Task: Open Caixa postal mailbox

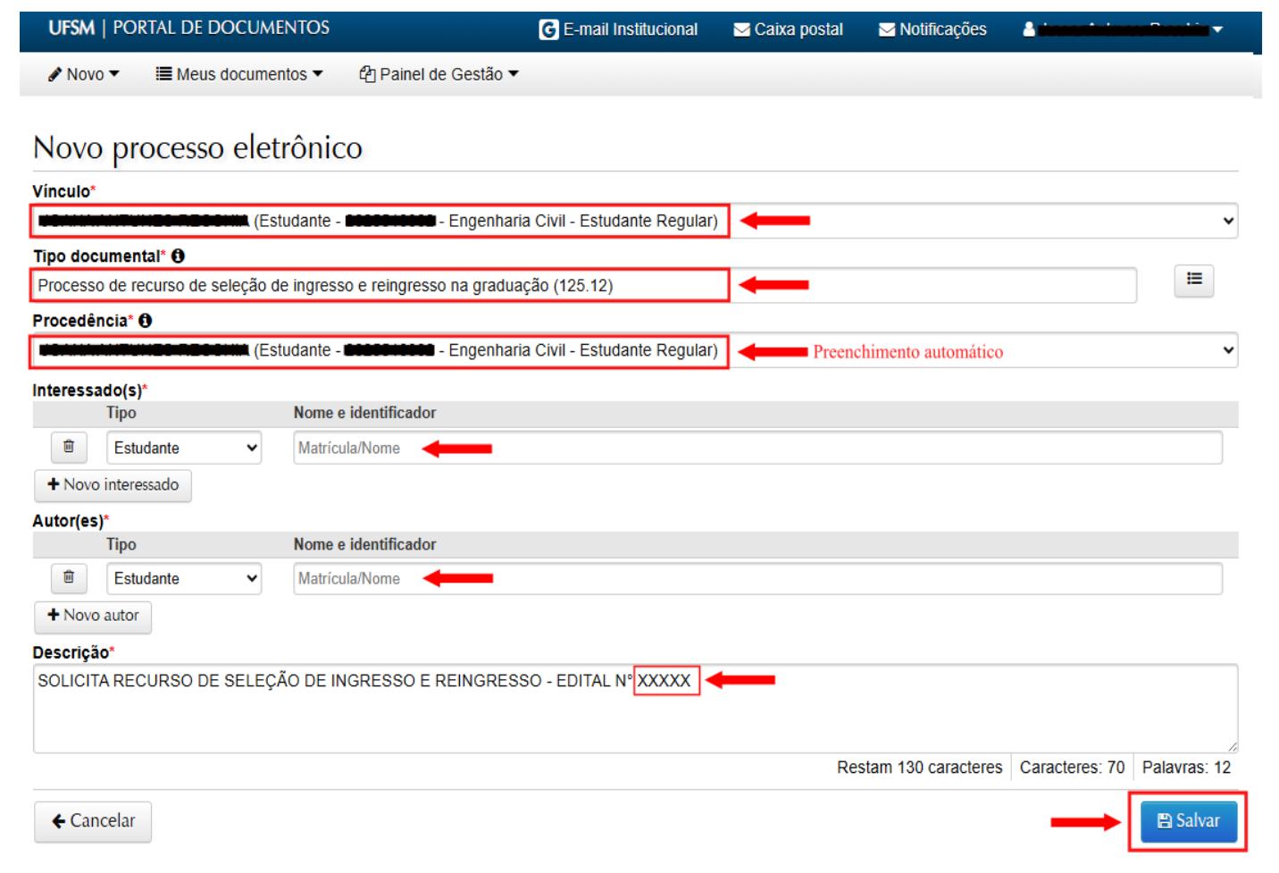Action: 788,29
